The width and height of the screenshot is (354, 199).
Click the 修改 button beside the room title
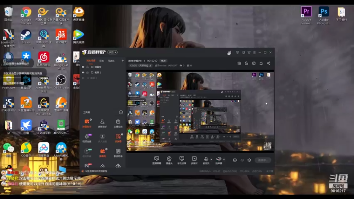tap(163, 61)
